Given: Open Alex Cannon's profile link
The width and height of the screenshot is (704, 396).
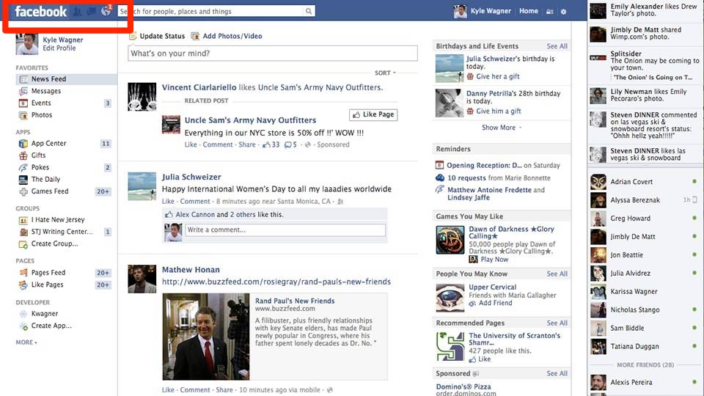Looking at the screenshot, I should (x=195, y=215).
